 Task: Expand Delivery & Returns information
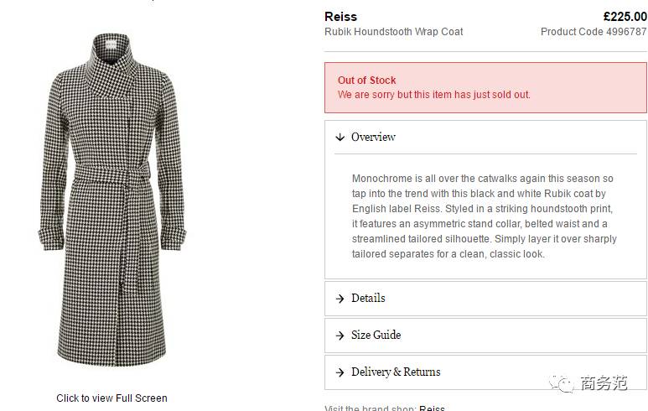396,372
